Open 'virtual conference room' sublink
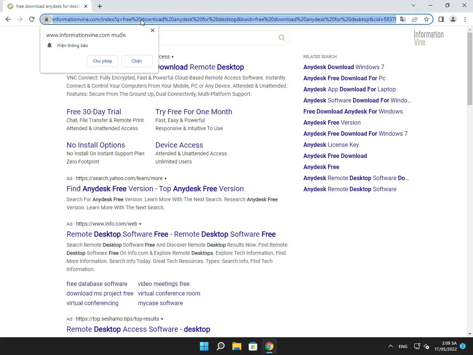The height and width of the screenshot is (355, 473). click(169, 293)
